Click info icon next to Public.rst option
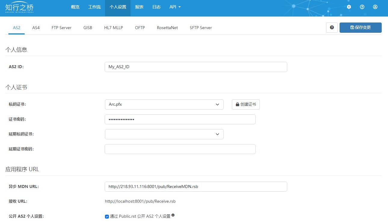 (x=173, y=215)
